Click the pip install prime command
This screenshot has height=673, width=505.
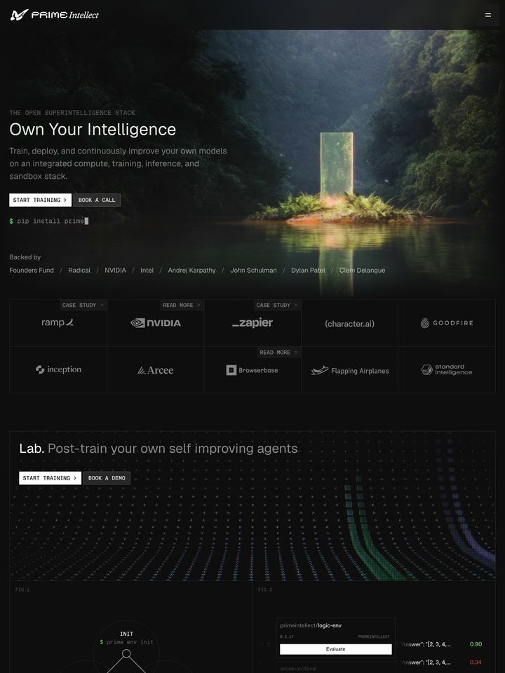point(48,221)
